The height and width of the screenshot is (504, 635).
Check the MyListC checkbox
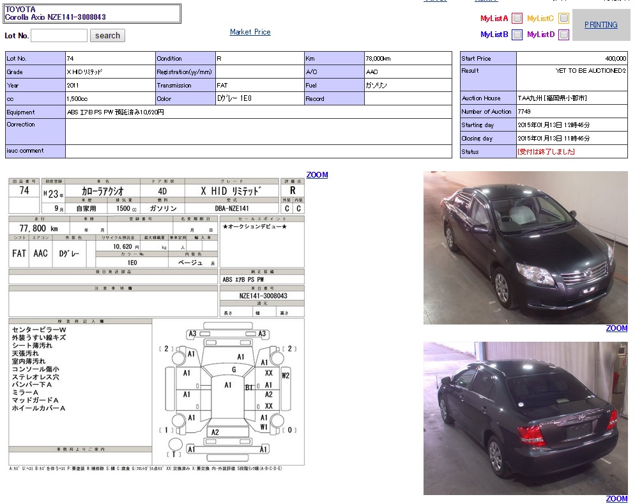[x=563, y=19]
